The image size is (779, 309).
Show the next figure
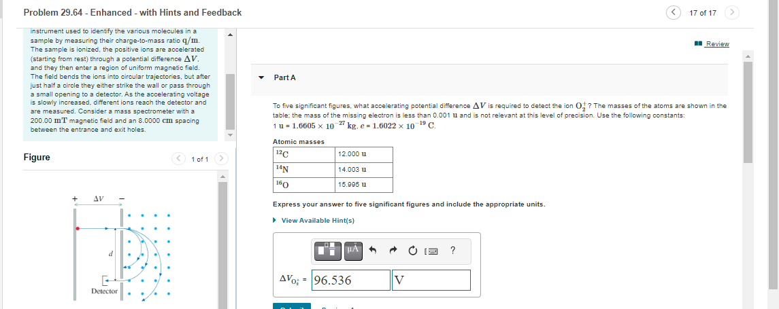[222, 159]
